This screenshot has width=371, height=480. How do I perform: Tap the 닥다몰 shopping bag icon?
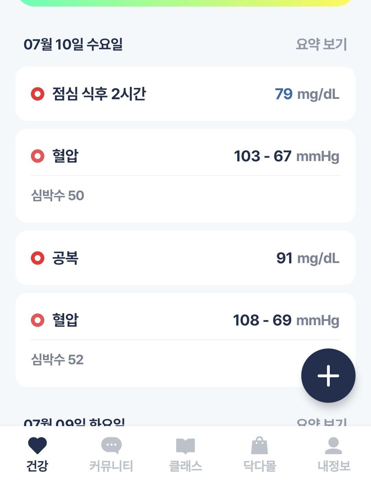259,446
